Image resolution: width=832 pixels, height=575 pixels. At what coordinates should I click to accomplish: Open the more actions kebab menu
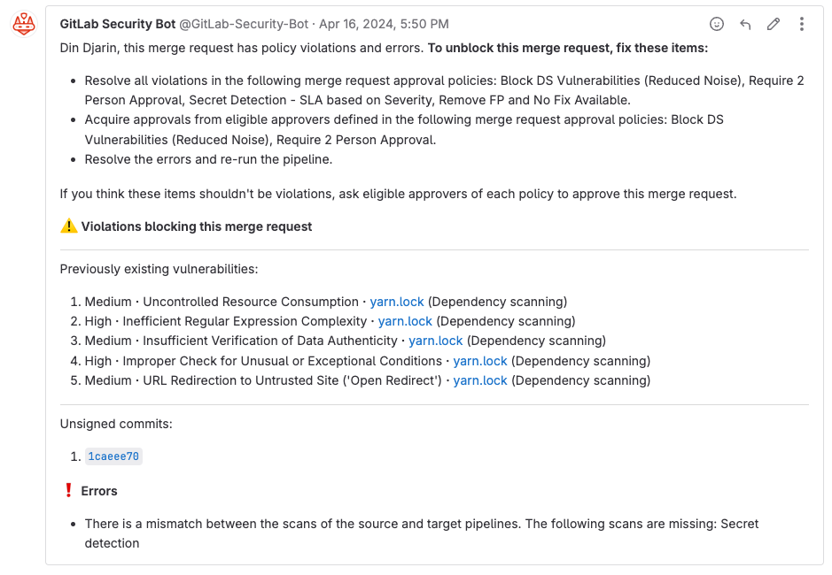(801, 24)
